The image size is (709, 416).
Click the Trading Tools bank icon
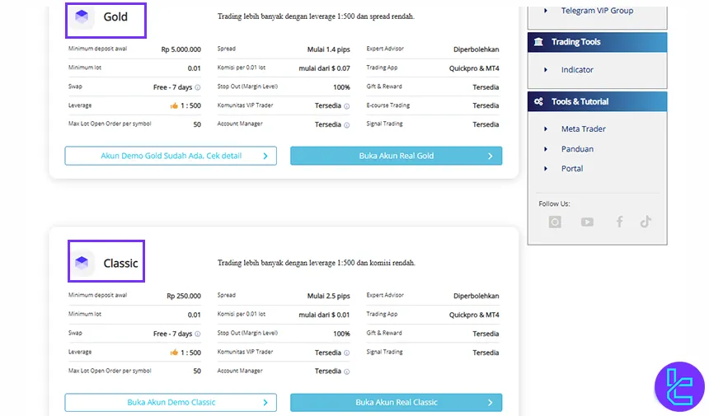coord(538,41)
